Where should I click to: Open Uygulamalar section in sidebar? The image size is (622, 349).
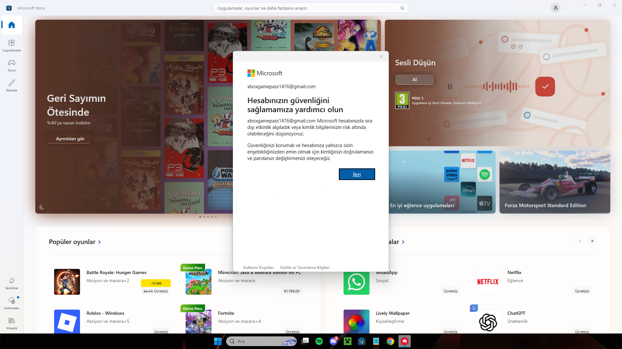(x=12, y=46)
